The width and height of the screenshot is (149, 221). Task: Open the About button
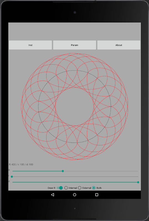point(119,45)
